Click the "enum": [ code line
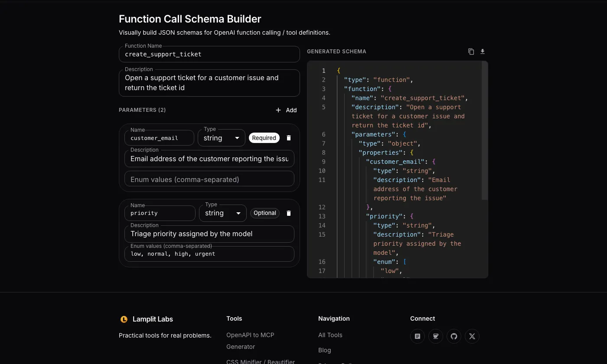Image resolution: width=607 pixels, height=364 pixels. [x=390, y=262]
